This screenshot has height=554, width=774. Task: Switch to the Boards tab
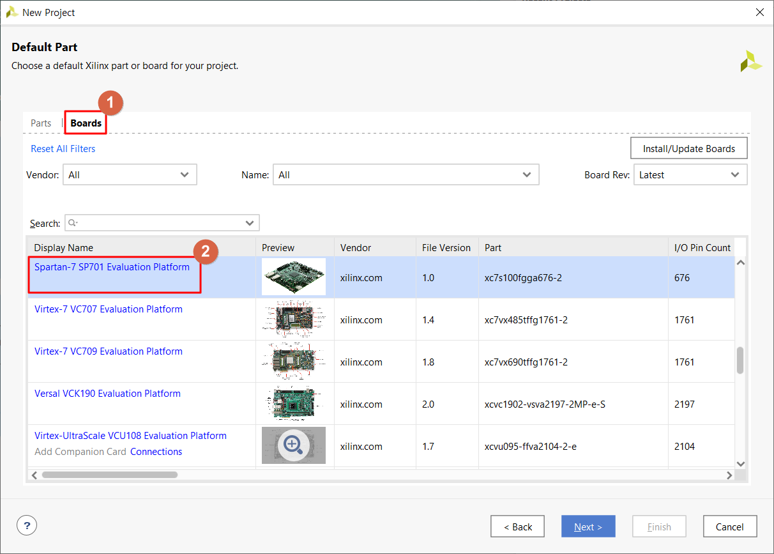(86, 123)
